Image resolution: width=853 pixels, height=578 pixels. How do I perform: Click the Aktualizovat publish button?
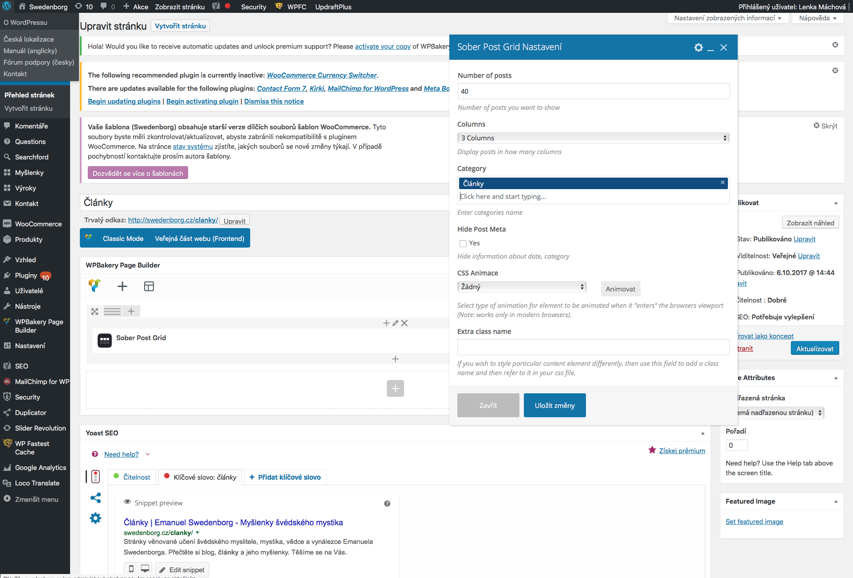[x=815, y=349]
